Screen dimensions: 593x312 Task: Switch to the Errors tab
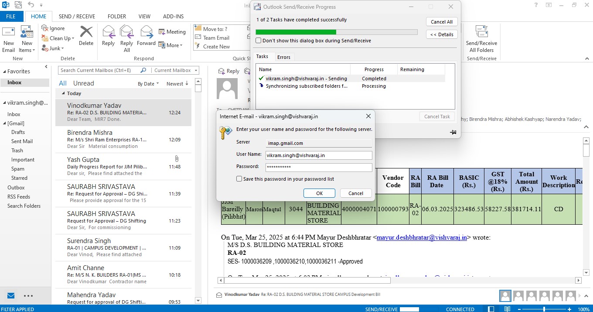coord(283,57)
